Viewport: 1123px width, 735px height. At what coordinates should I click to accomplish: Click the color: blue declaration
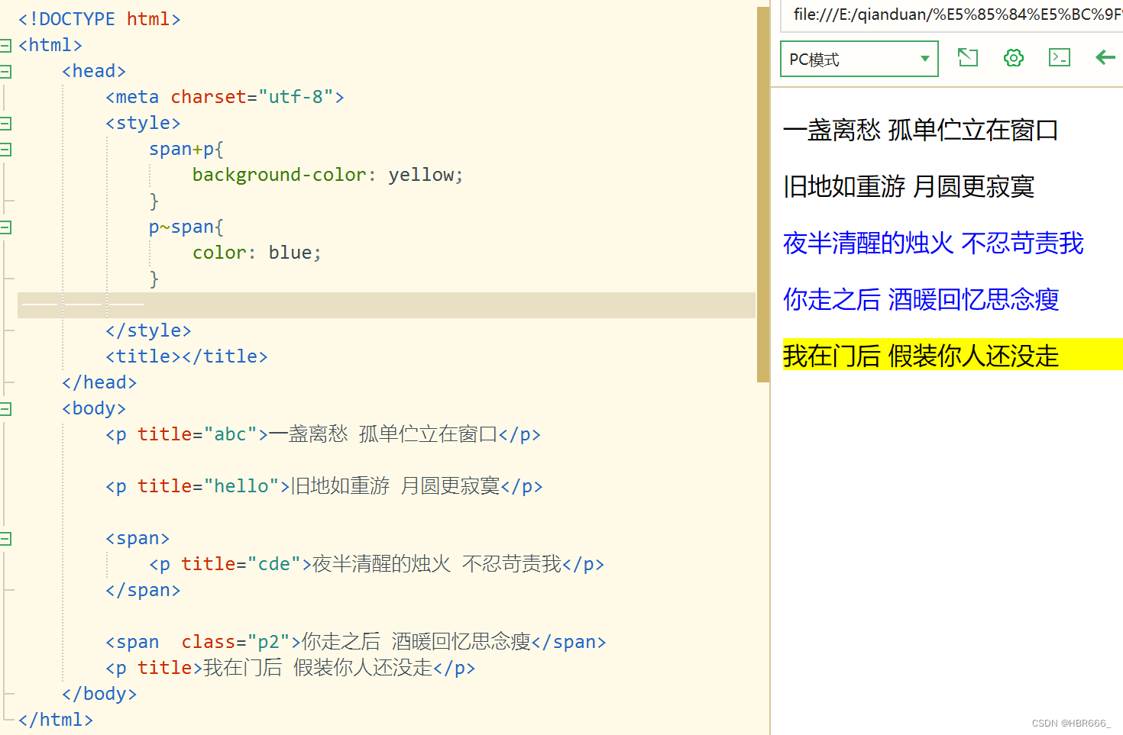tap(257, 253)
